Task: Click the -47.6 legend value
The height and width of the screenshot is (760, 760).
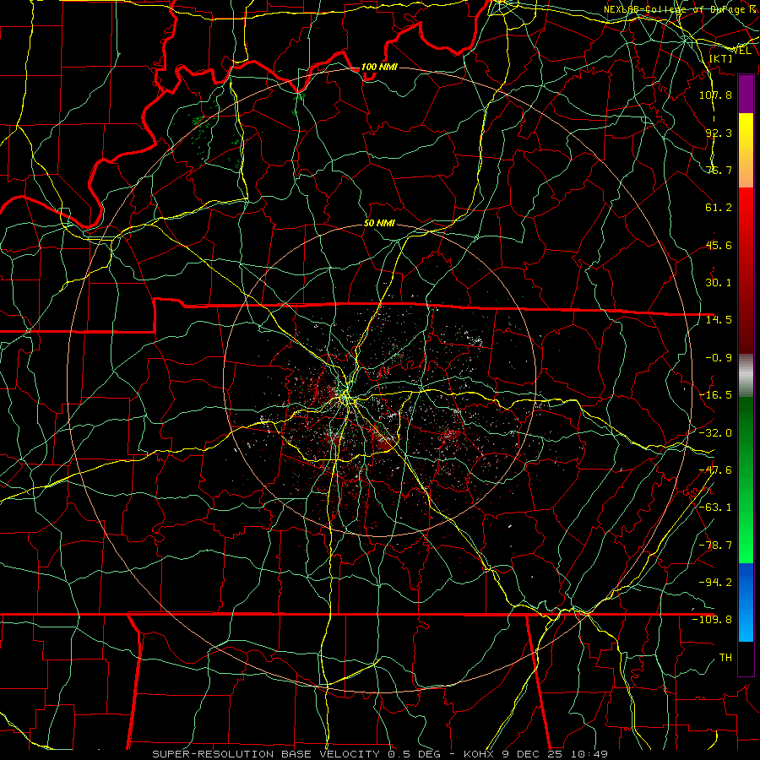Action: 715,470
